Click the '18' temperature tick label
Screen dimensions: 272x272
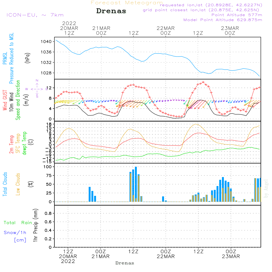pos(49,124)
